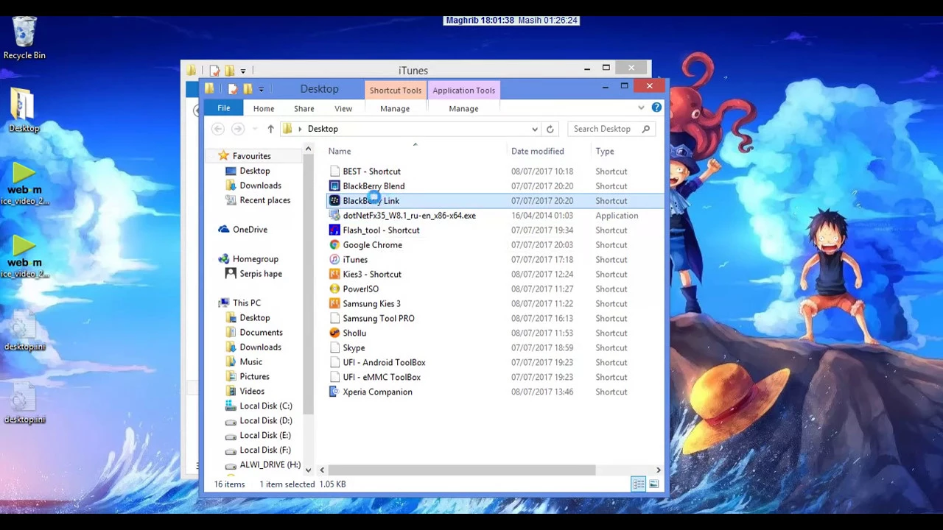Select Samsung Tool PRO shortcut row
The height and width of the screenshot is (530, 943).
click(494, 319)
